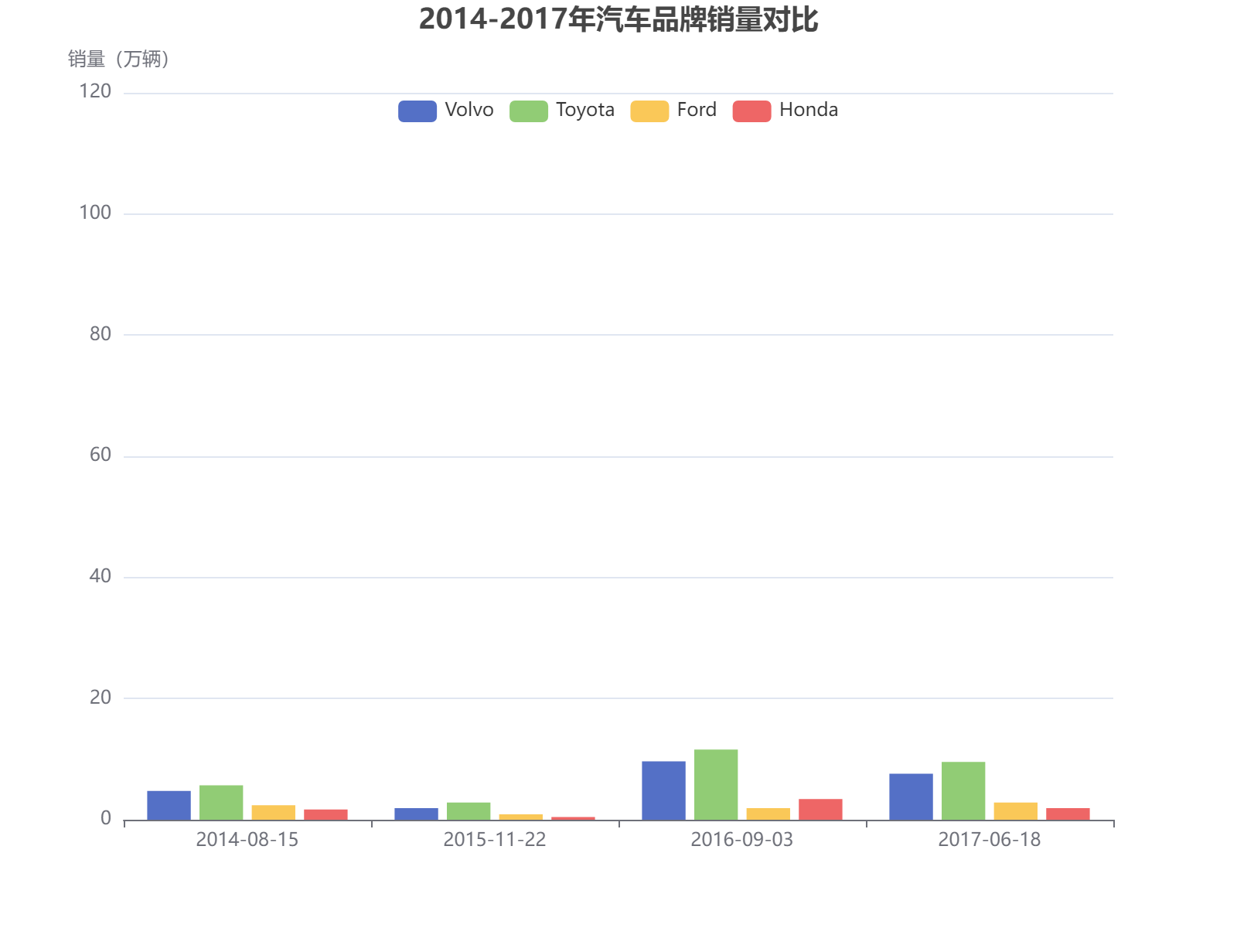The width and height of the screenshot is (1237, 928).
Task: Toggle the Ford legend color marker
Action: click(x=648, y=110)
